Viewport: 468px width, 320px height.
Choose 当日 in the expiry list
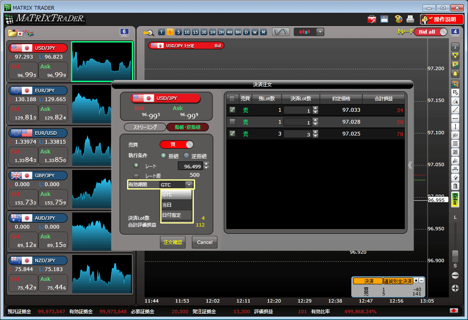[x=176, y=205]
